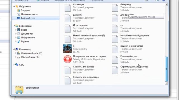179x100 pixels.
Task: Click the Реальный скрип file name
Action: (x=129, y=56)
